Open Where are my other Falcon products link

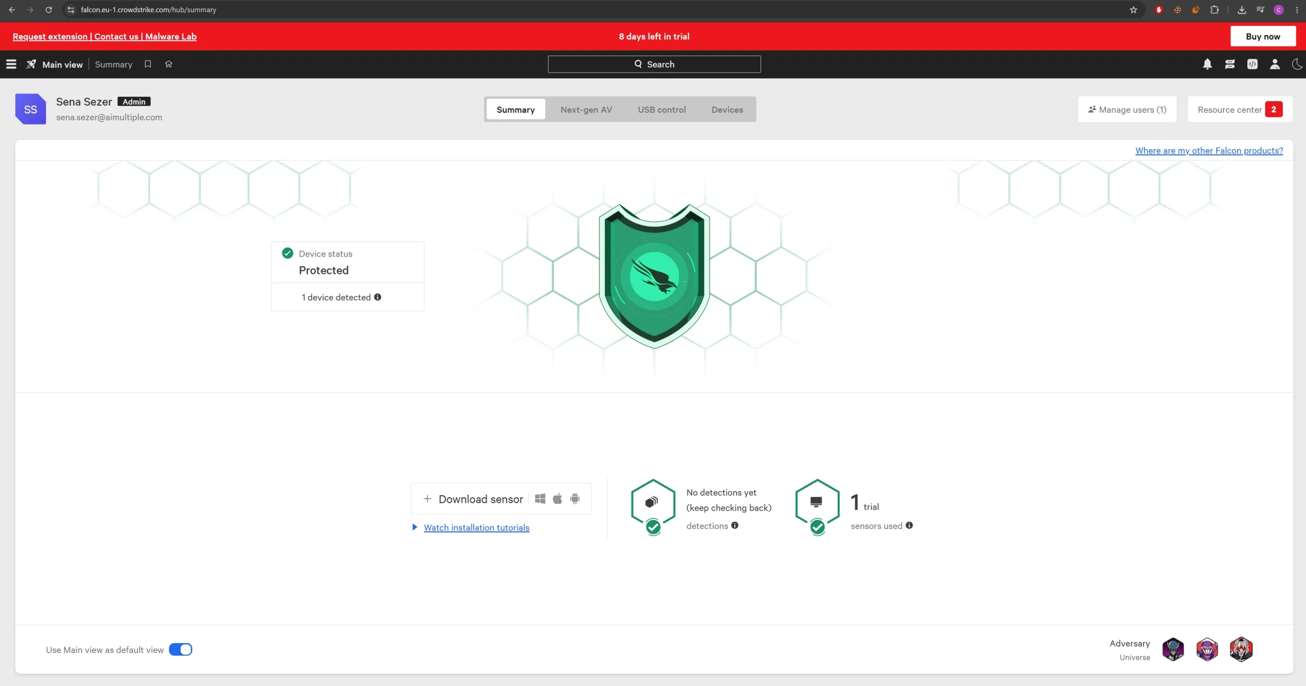pyautogui.click(x=1209, y=150)
